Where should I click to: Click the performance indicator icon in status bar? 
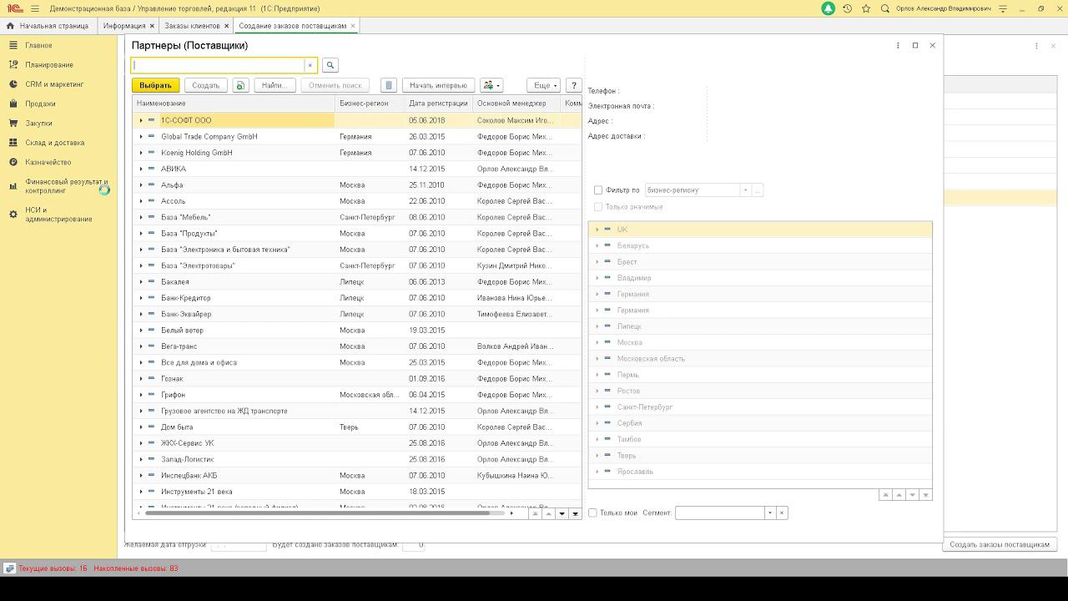[x=9, y=568]
